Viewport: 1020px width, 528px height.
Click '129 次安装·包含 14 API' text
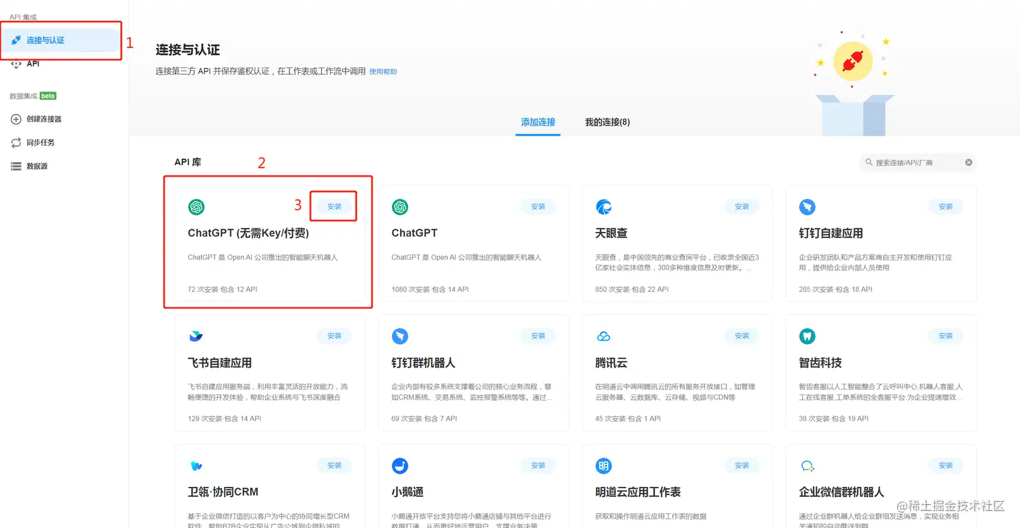point(224,419)
